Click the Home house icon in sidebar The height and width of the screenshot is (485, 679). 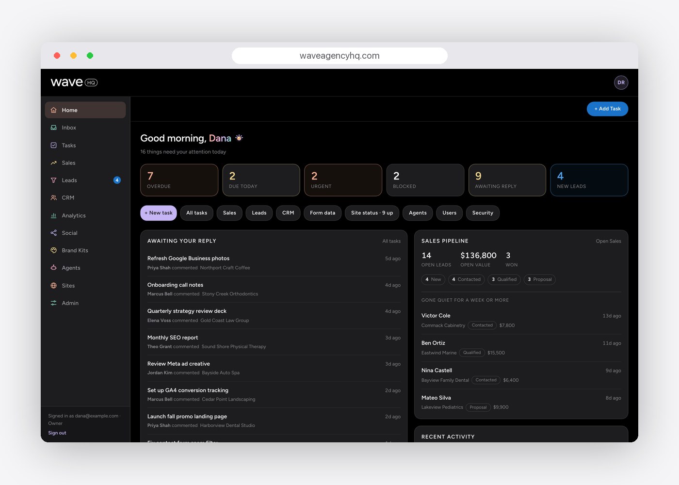54,110
